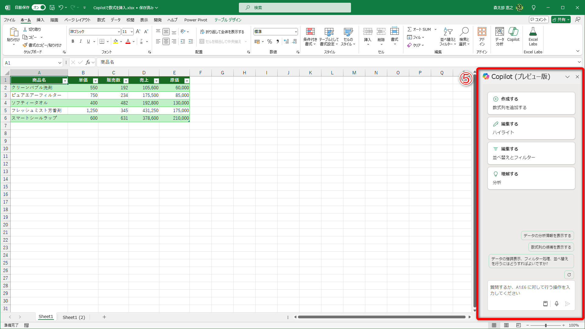
Task: Open the Table Design ribbon tab
Action: tap(228, 20)
